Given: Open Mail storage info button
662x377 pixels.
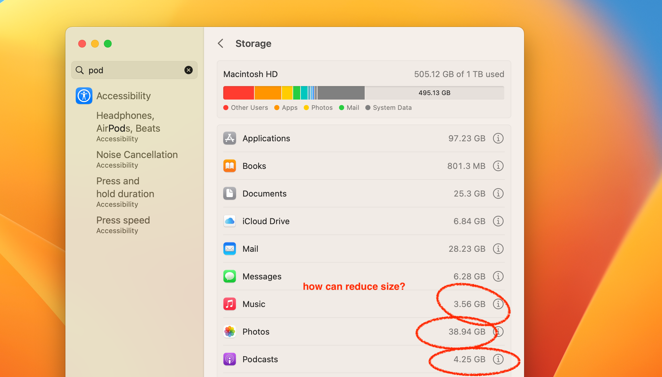Looking at the screenshot, I should [x=498, y=249].
